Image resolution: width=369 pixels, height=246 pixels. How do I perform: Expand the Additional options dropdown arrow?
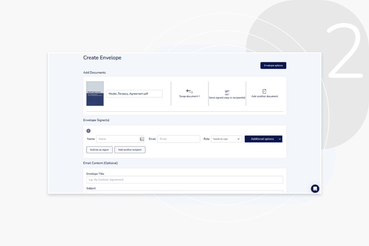click(280, 139)
